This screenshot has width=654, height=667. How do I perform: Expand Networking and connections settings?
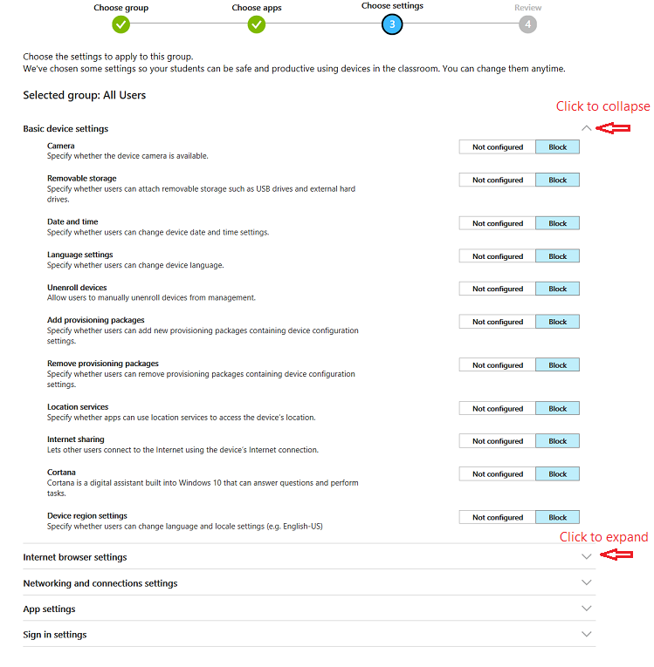(586, 583)
